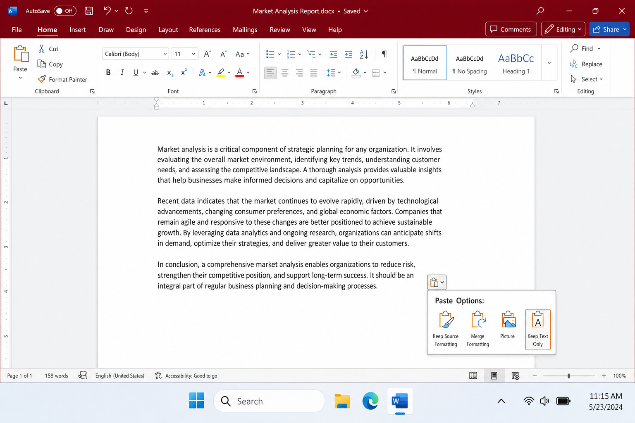
Task: Click the Comments button
Action: 511,29
